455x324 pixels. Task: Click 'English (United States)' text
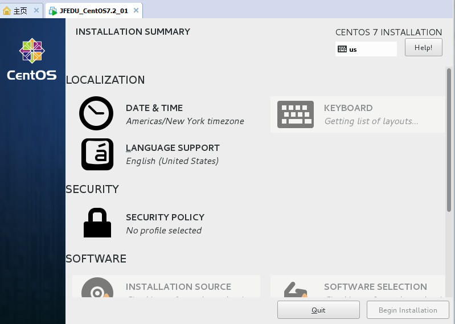[x=172, y=161]
